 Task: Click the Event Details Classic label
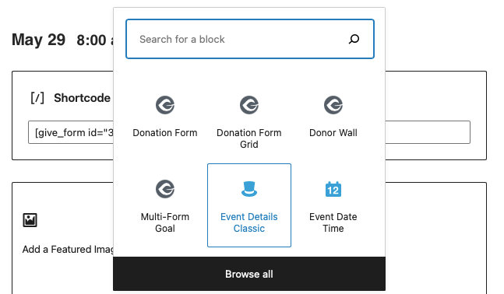click(x=249, y=222)
